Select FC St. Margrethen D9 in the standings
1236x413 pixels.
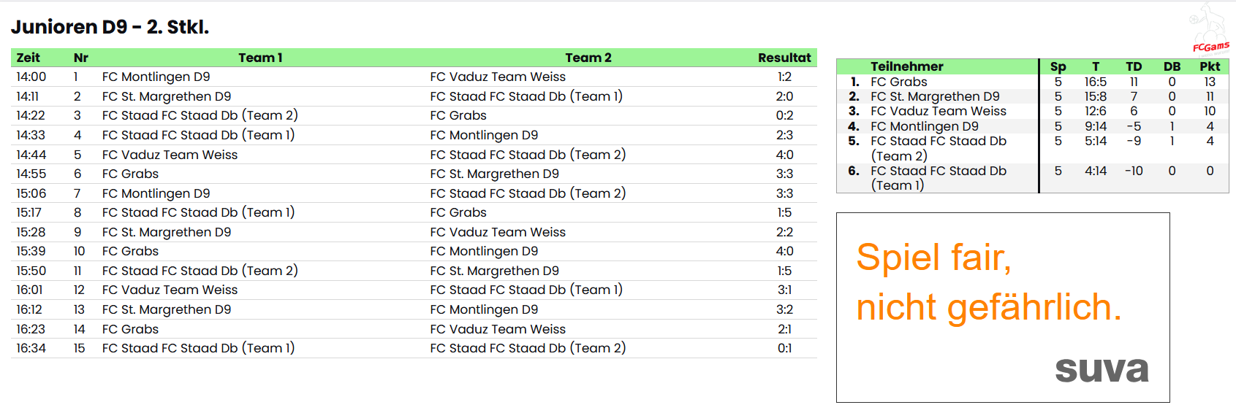pyautogui.click(x=935, y=96)
